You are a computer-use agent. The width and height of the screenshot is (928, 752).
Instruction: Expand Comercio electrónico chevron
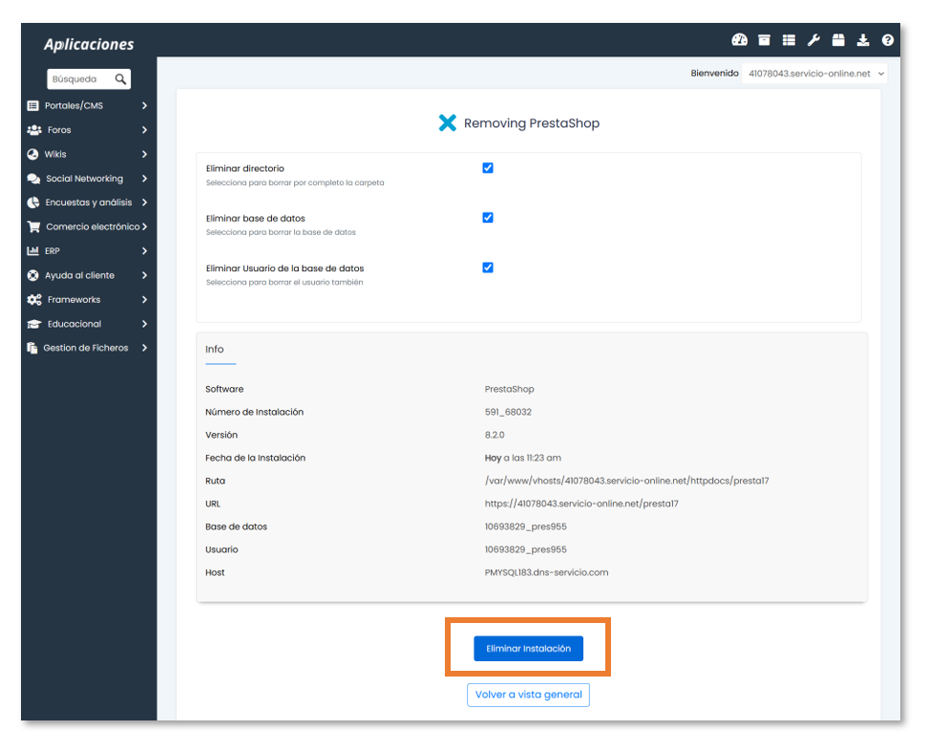(144, 226)
